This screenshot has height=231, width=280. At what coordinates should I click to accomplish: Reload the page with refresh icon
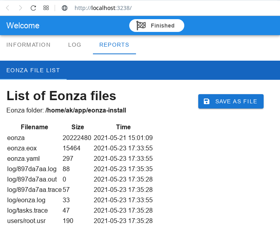pyautogui.click(x=34, y=8)
